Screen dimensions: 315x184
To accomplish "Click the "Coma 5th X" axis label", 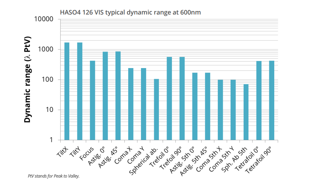I will (x=209, y=159).
